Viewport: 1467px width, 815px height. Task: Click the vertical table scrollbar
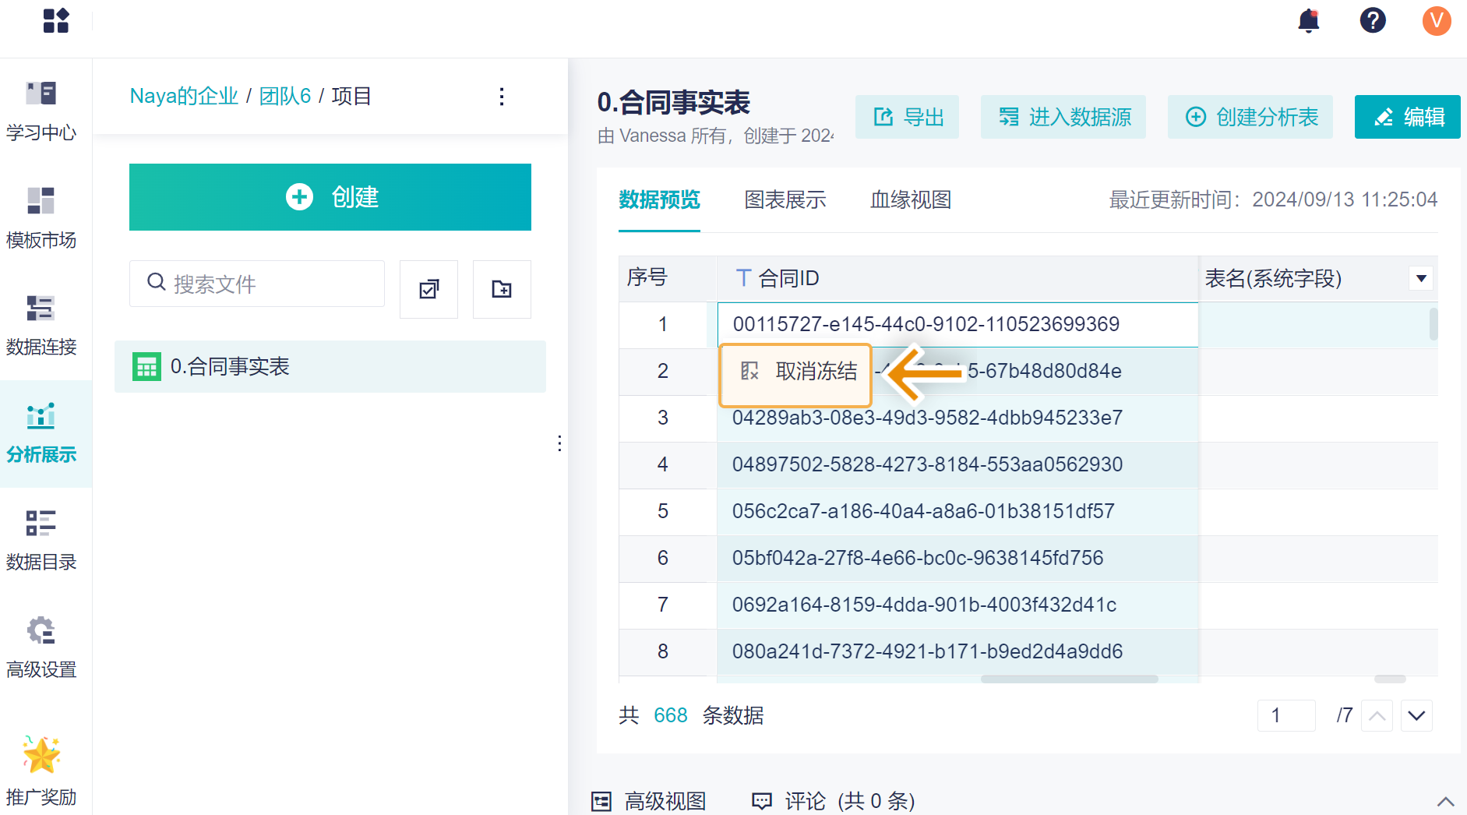tap(1433, 324)
